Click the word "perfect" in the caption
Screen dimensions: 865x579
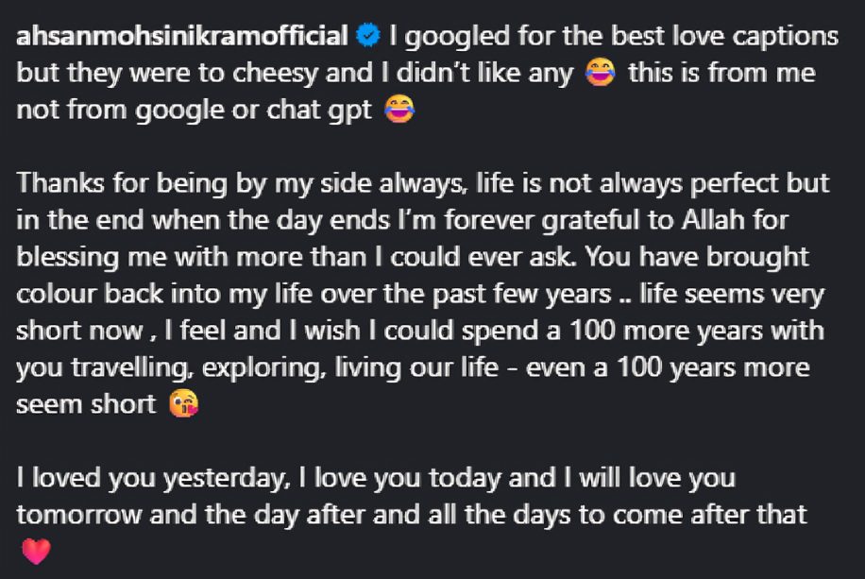point(735,184)
